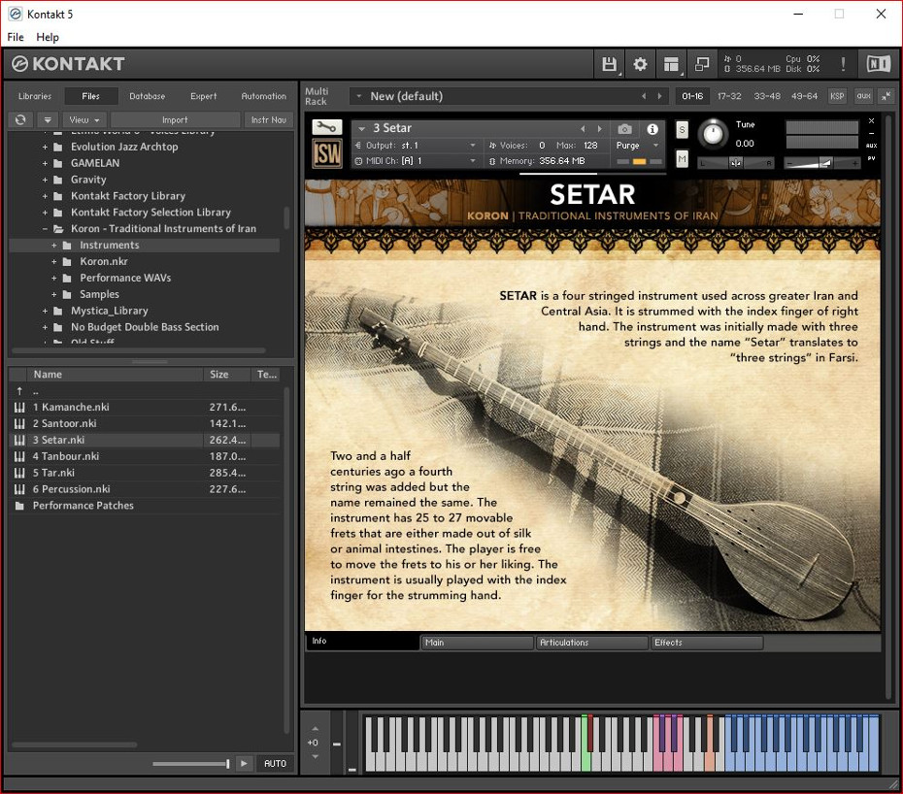The width and height of the screenshot is (903, 794).
Task: Click the minimized view toggle icon
Action: click(x=702, y=64)
